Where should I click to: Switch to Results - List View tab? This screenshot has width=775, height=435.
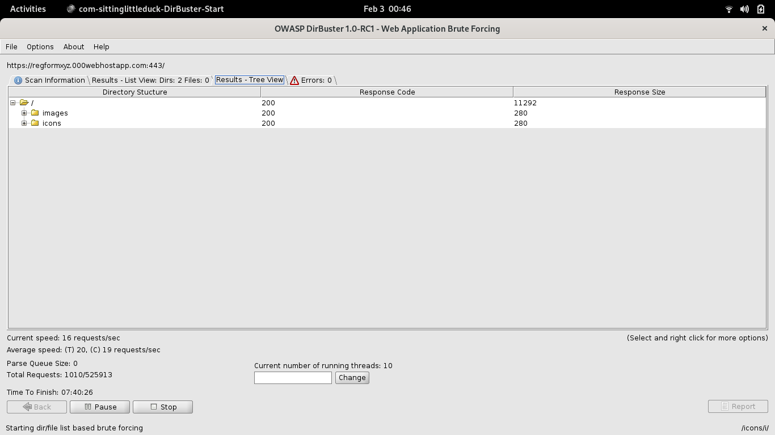[150, 80]
